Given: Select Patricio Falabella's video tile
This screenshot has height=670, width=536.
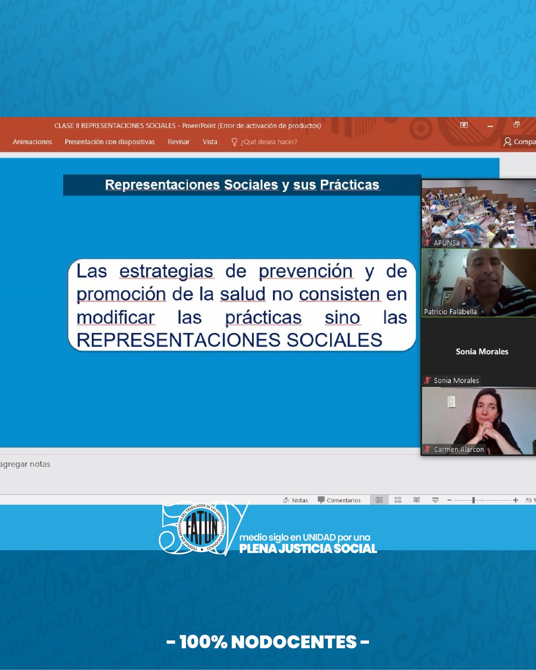Looking at the screenshot, I should [x=479, y=283].
